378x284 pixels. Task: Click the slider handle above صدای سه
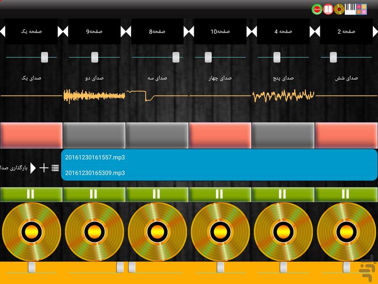176,57
